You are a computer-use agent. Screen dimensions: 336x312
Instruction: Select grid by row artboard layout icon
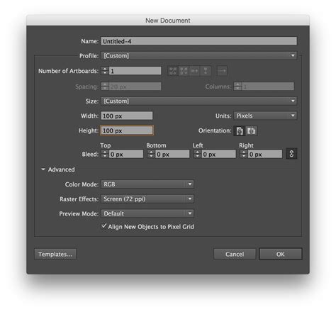173,71
